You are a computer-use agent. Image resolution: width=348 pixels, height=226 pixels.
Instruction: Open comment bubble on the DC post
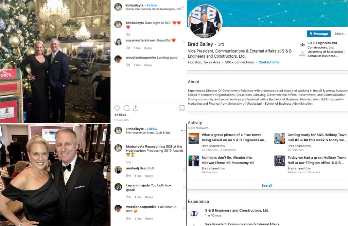(x=126, y=108)
